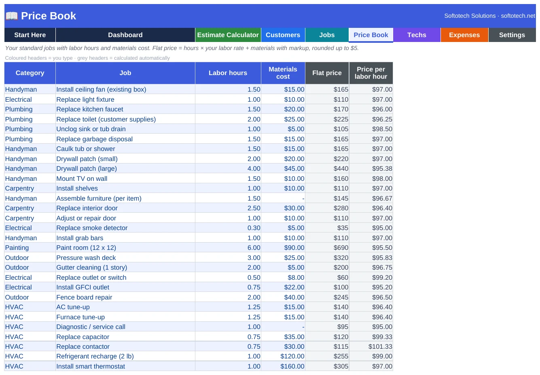Click the 'Install ceiling fan (existing box)' cell
This screenshot has width=540, height=375.
(x=125, y=90)
